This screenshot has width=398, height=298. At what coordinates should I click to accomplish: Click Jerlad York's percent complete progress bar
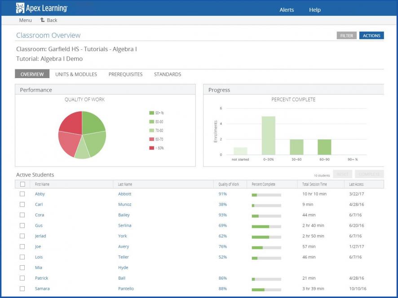coord(266,237)
